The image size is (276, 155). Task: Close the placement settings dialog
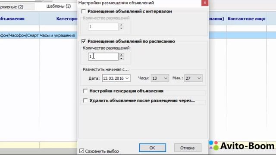tap(205, 3)
